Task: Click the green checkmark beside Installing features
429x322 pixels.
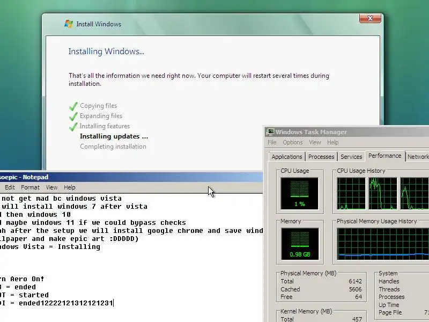Action: point(73,126)
